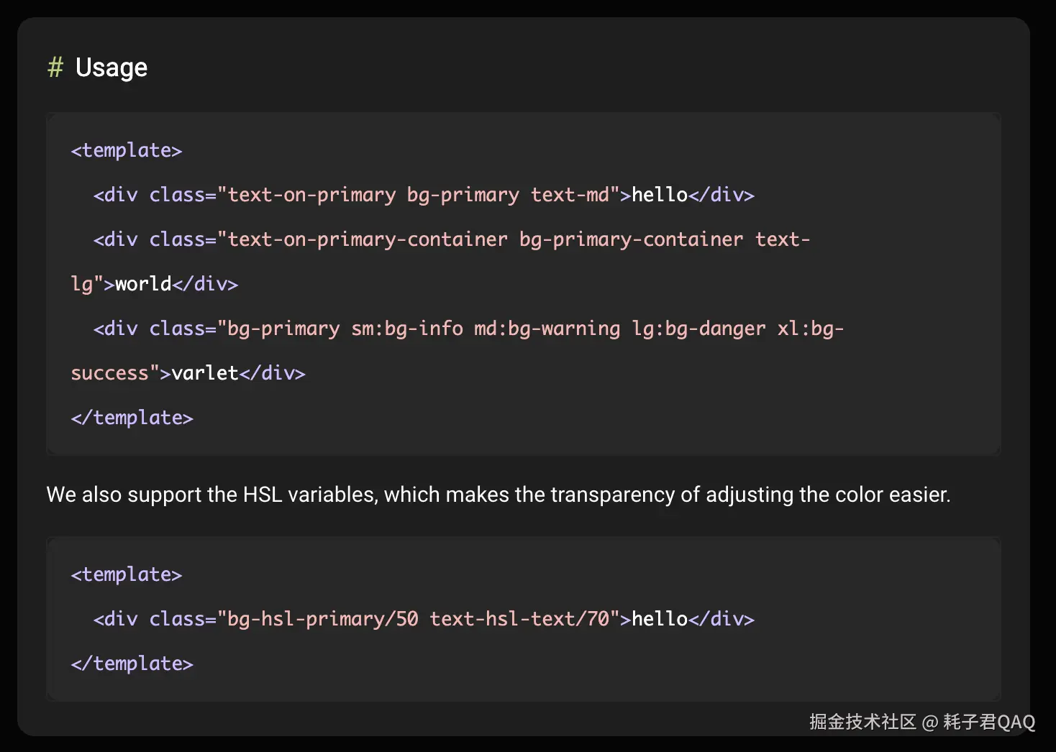Click the Usage heading text
The width and height of the screenshot is (1056, 752).
coord(111,68)
